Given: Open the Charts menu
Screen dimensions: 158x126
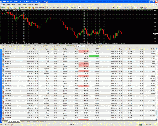Looking at the screenshot, I should [19, 5].
